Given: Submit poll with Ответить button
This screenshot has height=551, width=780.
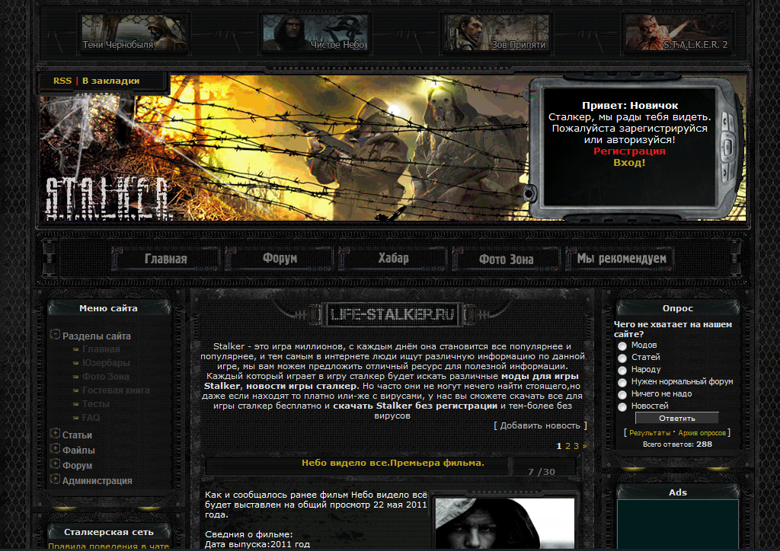Looking at the screenshot, I should point(676,419).
